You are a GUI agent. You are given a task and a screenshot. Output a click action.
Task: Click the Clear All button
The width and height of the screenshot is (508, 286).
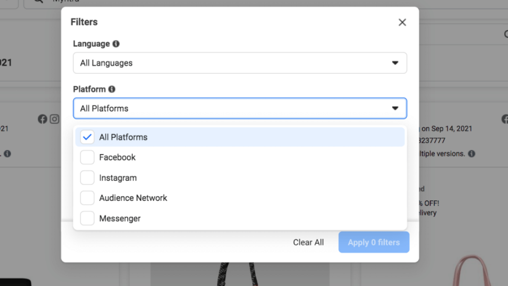tap(308, 242)
